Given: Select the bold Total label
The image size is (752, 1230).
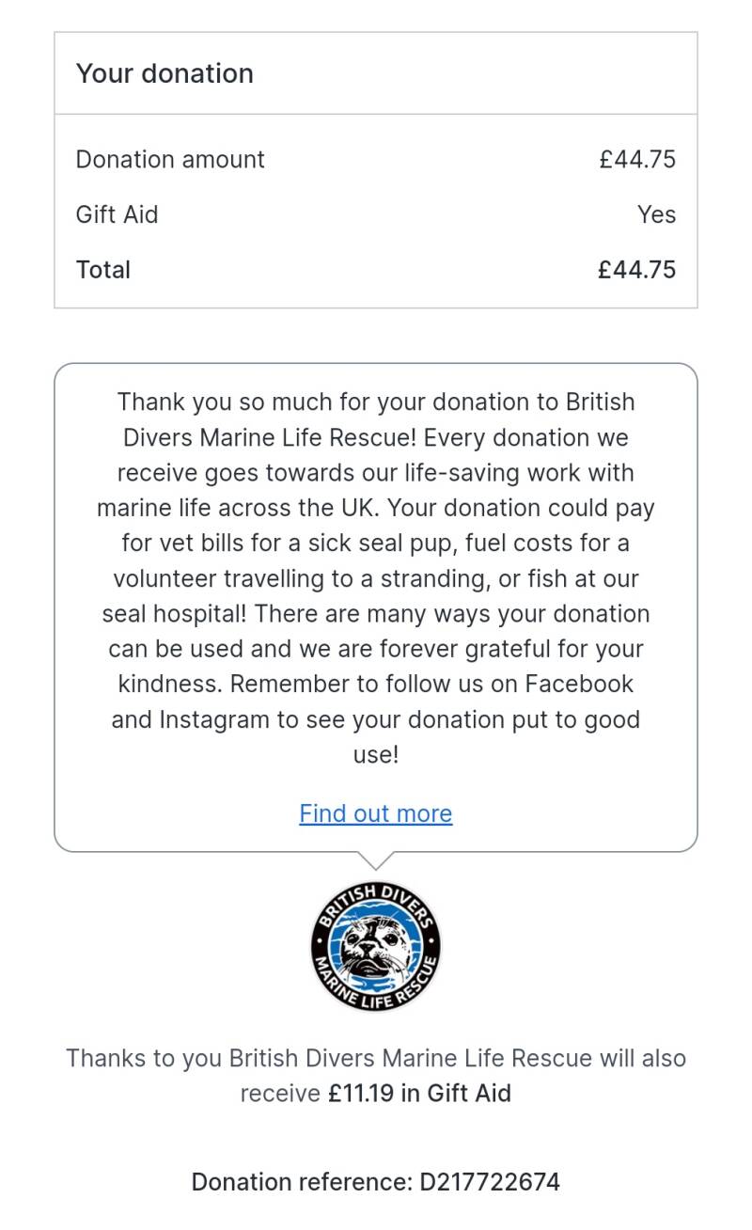Looking at the screenshot, I should (x=103, y=270).
